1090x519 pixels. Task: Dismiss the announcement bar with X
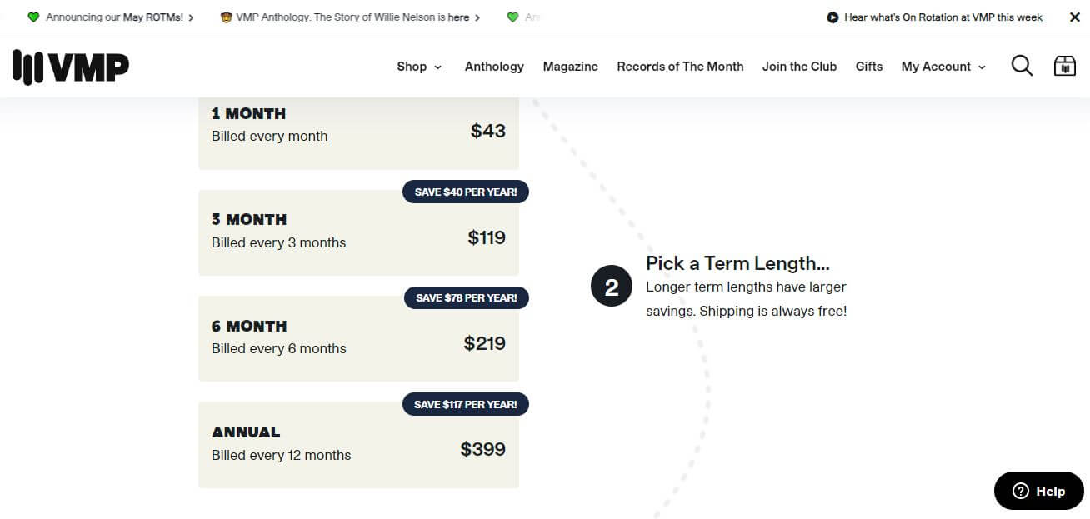point(1074,17)
